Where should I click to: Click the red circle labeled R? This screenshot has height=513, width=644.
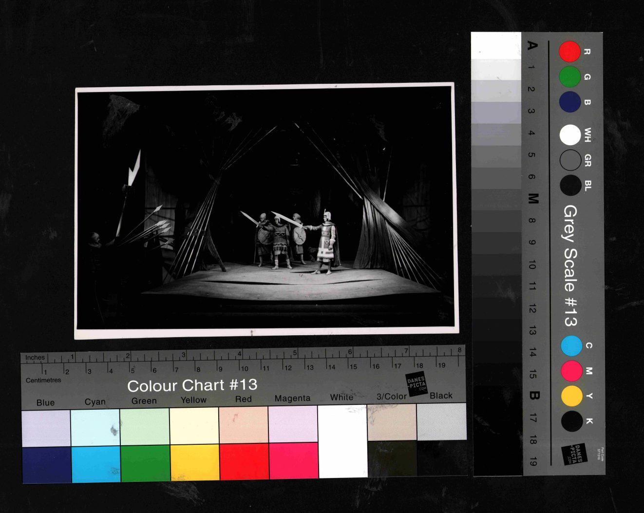[x=569, y=52]
